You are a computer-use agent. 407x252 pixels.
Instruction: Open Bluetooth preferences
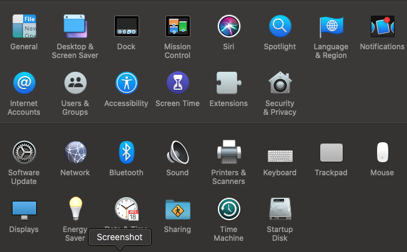tap(127, 152)
